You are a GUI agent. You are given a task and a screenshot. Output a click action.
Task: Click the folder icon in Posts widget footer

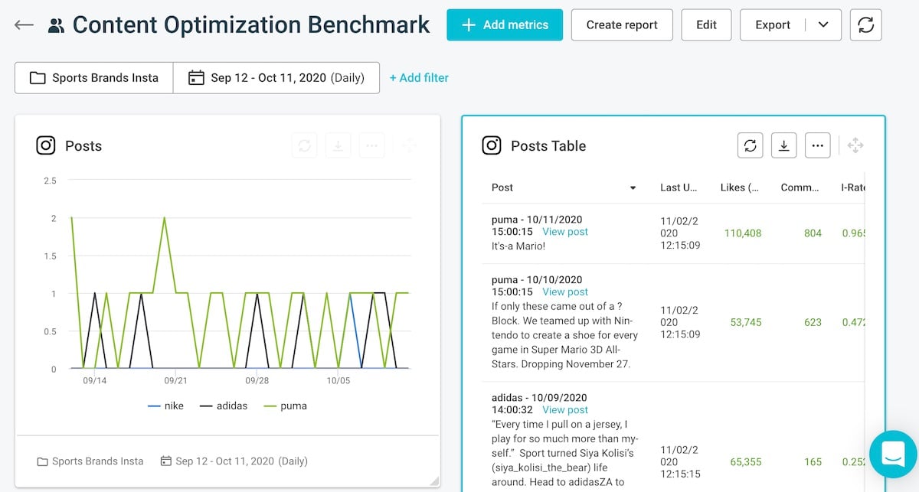[42, 461]
